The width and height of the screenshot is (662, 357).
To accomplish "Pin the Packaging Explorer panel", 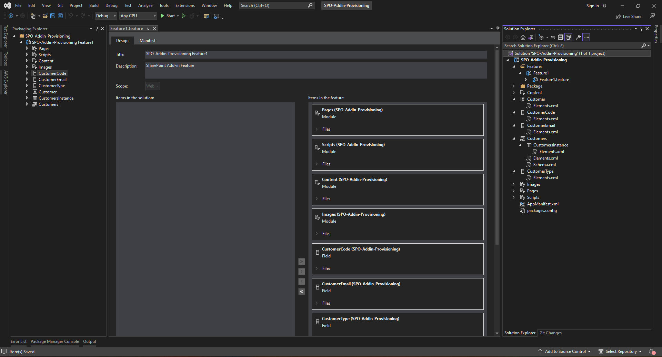I will (x=97, y=29).
